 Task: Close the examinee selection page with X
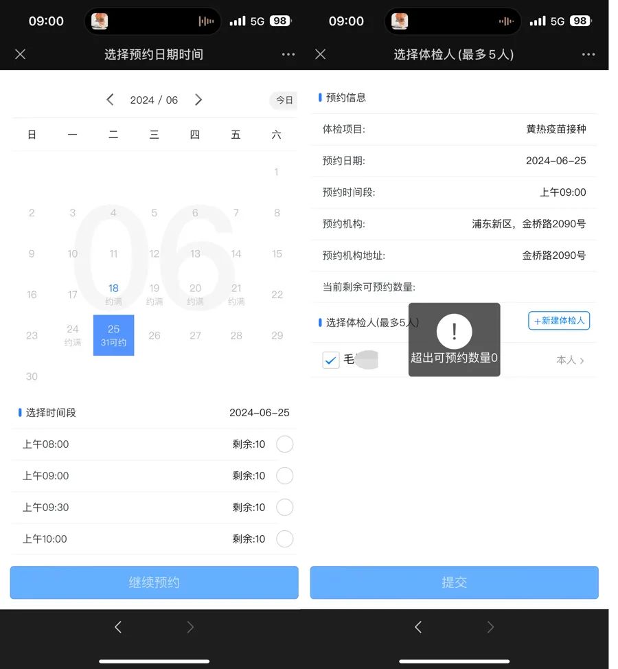point(320,54)
